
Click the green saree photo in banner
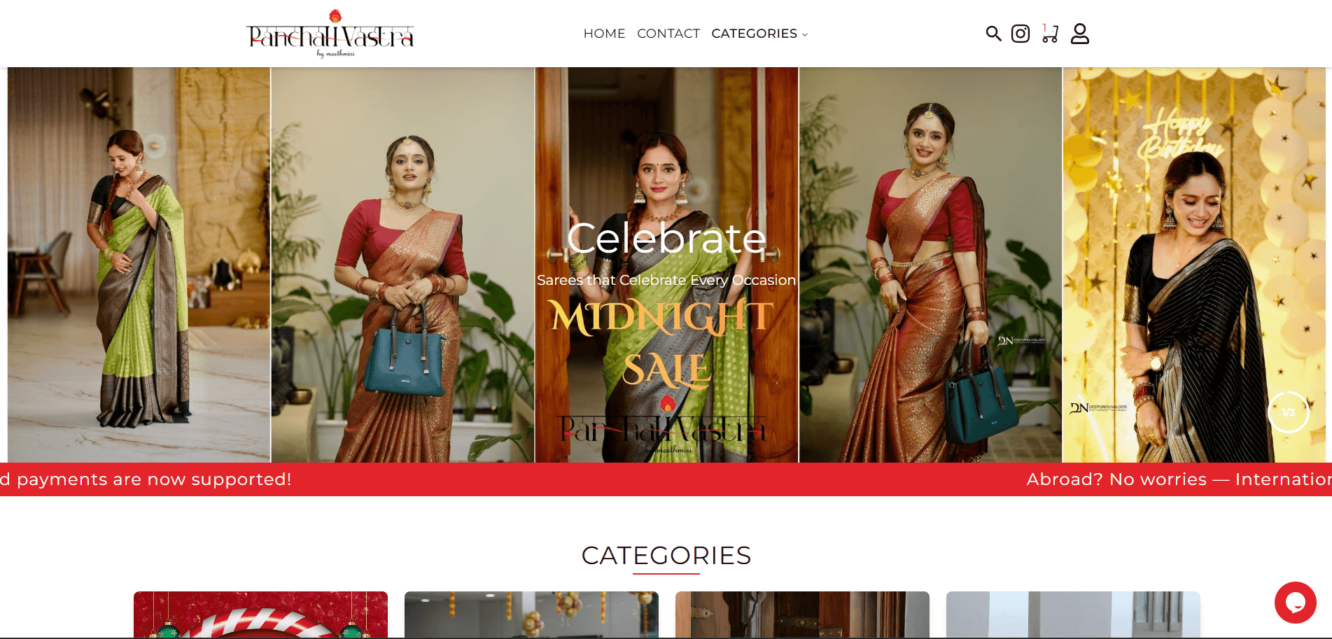(139, 265)
